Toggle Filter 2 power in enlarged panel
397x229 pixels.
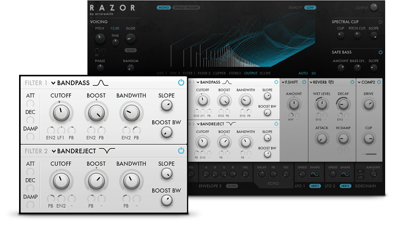tap(181, 150)
